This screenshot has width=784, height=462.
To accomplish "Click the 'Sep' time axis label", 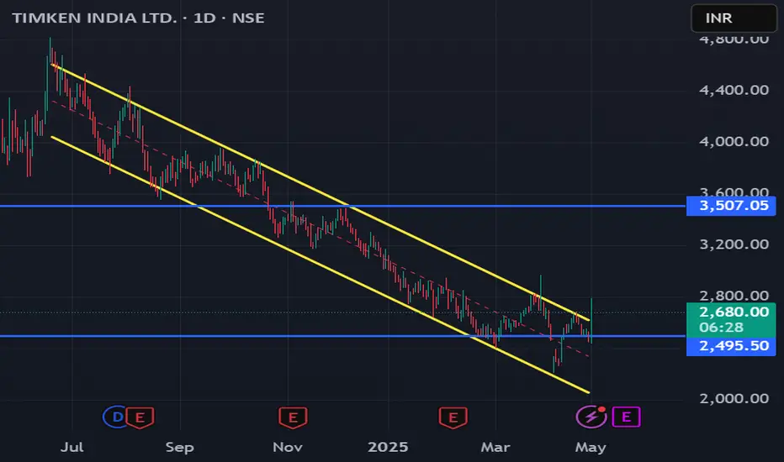I will [x=179, y=447].
